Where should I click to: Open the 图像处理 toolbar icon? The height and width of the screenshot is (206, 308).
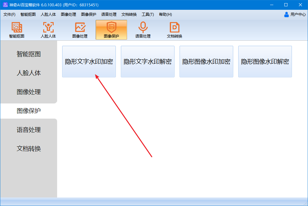pos(80,30)
